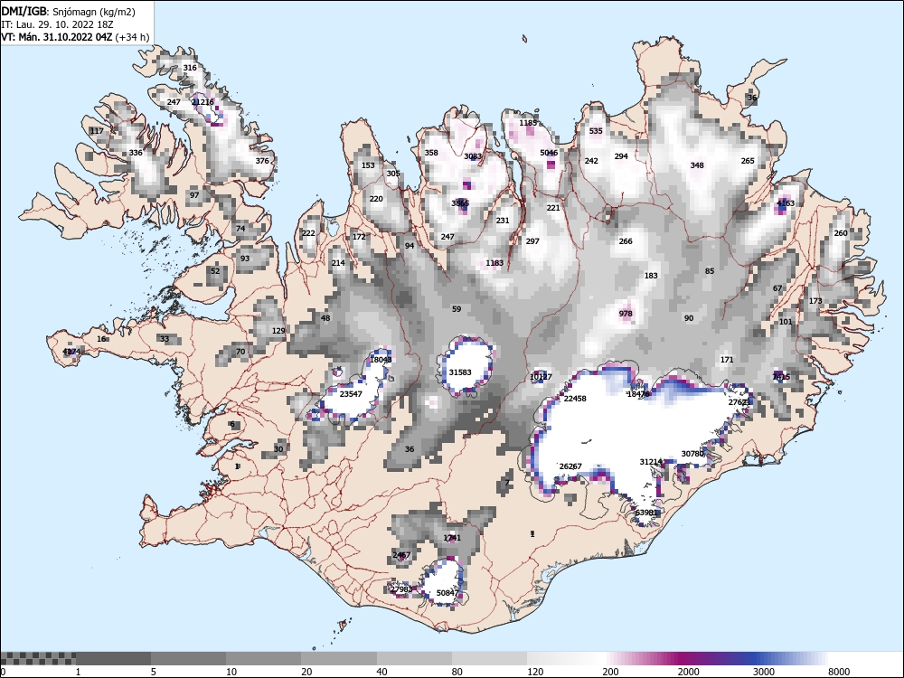904x678 pixels.
Task: Select the glacier value 63981
Action: point(646,513)
